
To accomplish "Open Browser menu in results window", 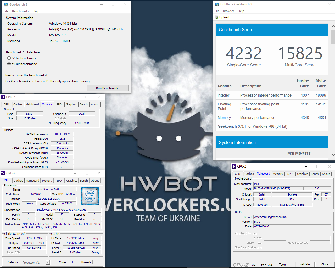I will 228,11.
